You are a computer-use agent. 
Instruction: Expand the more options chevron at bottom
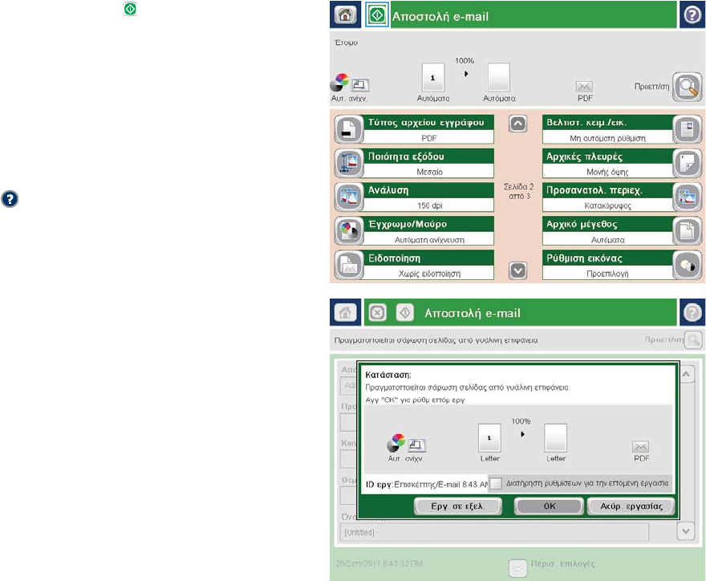517,565
